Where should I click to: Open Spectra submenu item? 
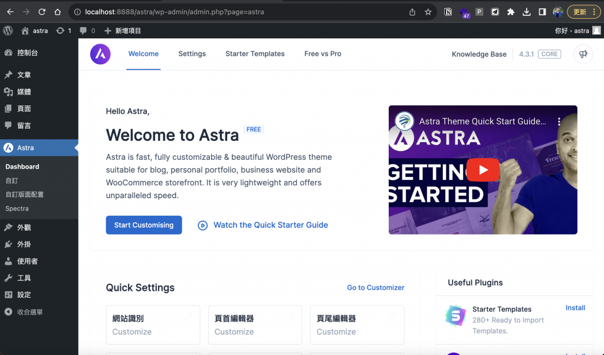17,208
